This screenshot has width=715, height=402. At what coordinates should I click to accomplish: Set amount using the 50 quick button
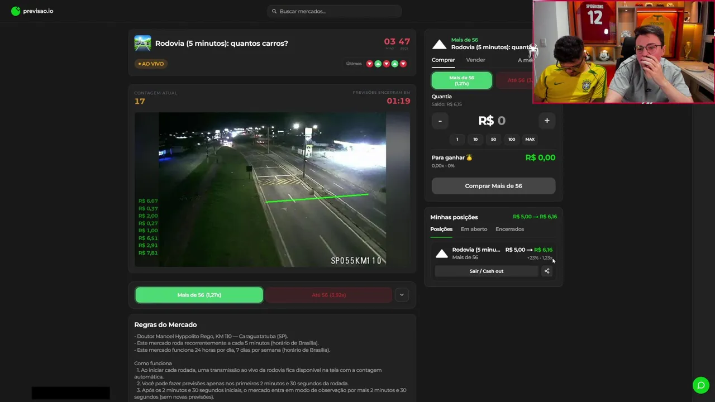click(x=493, y=139)
